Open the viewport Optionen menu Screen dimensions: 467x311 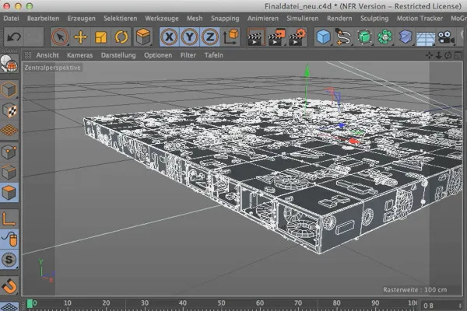pyautogui.click(x=158, y=55)
